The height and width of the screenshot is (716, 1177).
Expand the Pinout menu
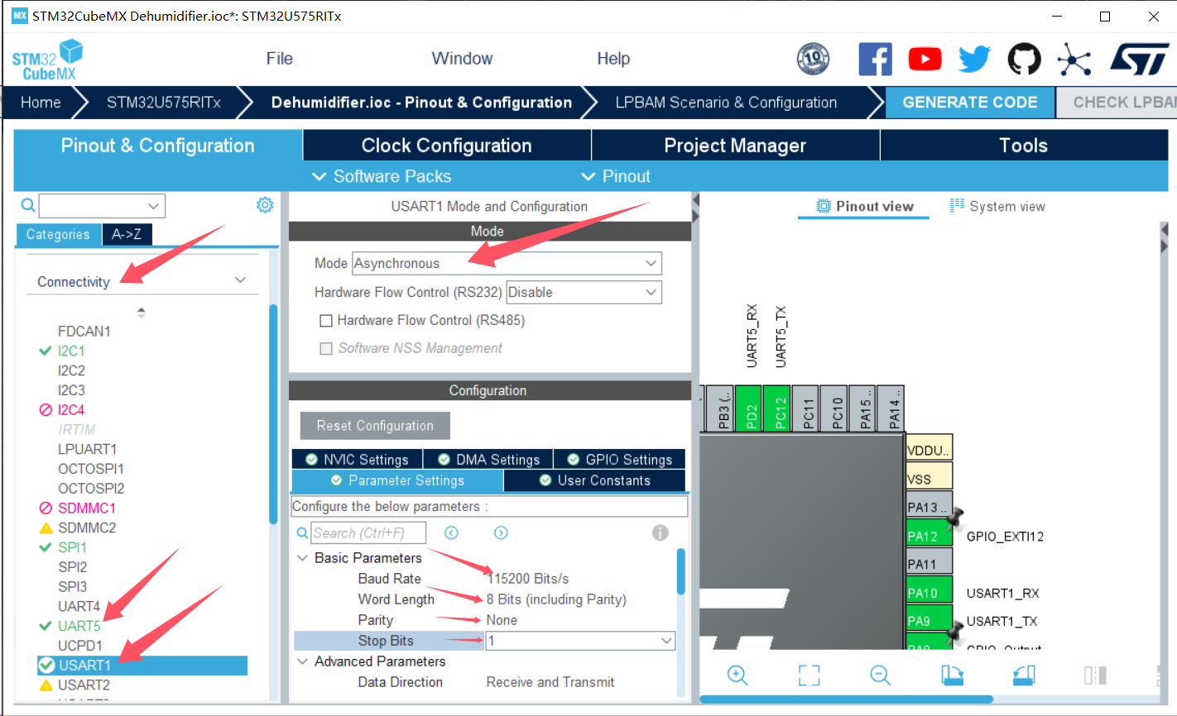click(x=616, y=176)
